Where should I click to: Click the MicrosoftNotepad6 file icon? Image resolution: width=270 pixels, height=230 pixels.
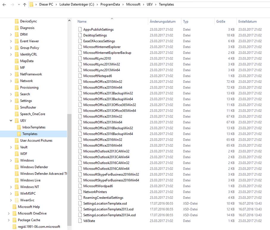[80, 76]
